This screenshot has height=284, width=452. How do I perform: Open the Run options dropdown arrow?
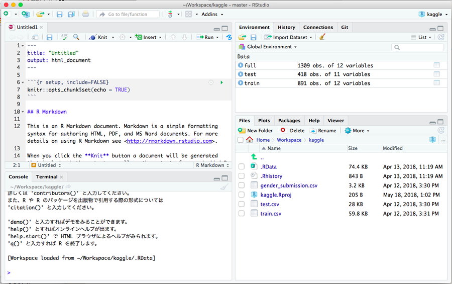click(x=217, y=38)
